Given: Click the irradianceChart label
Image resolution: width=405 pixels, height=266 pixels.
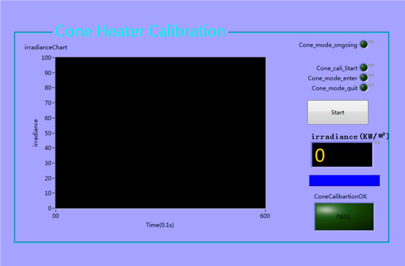Looking at the screenshot, I should click(46, 47).
